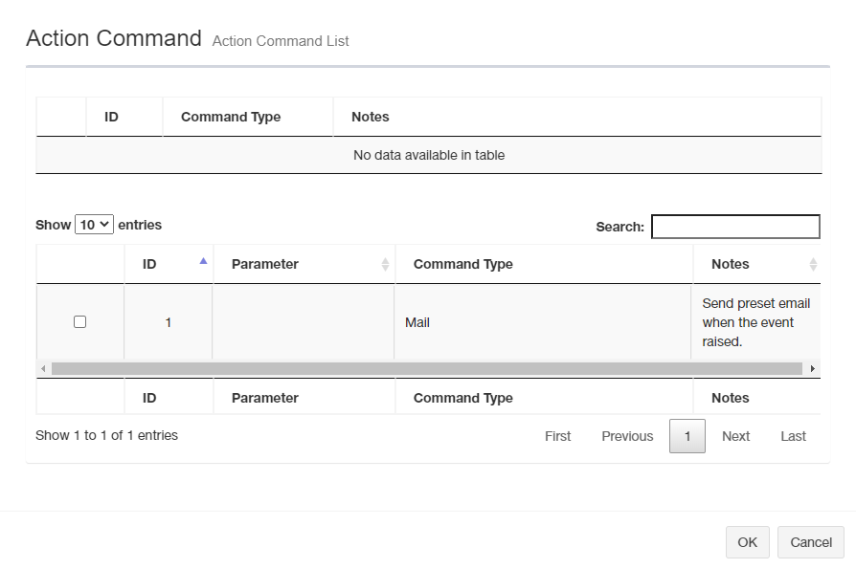
Task: Click the sort arrows beside Notes above the Mail row
Action: [813, 264]
